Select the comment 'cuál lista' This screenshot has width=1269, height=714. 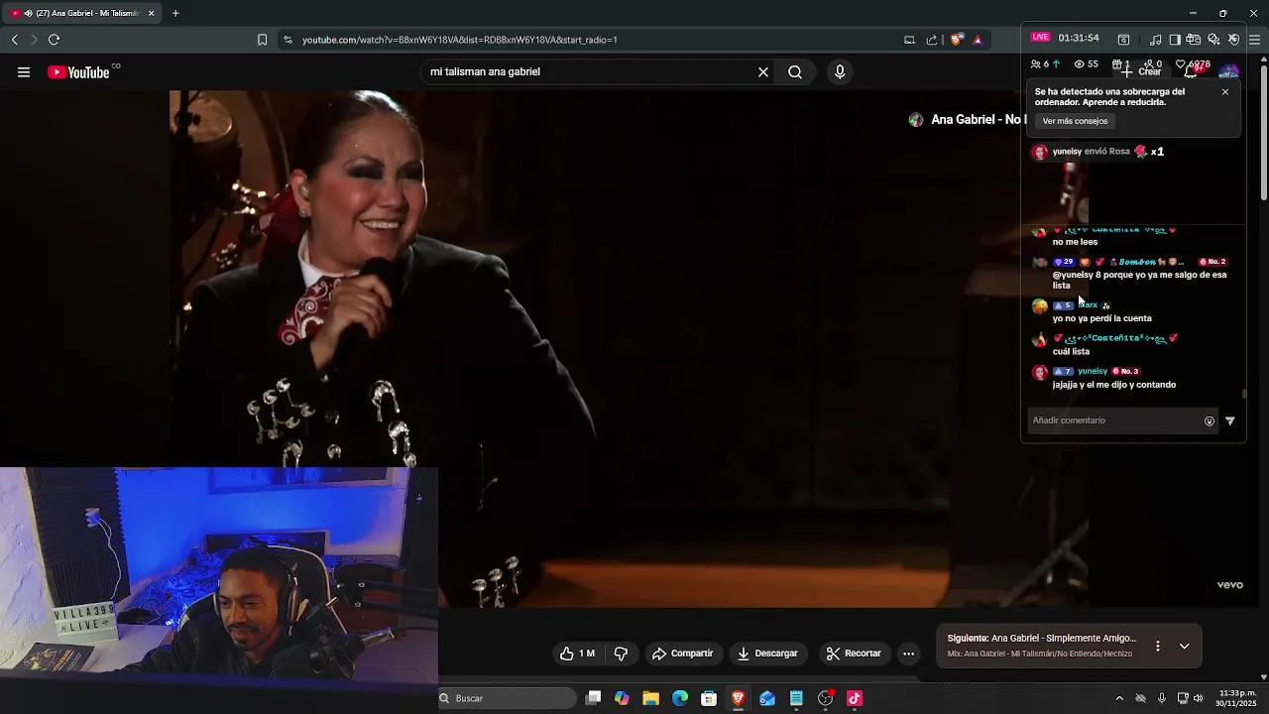[x=1071, y=351]
